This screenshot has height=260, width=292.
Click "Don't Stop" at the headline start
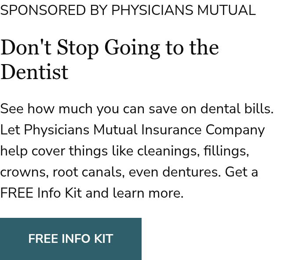pyautogui.click(x=49, y=48)
